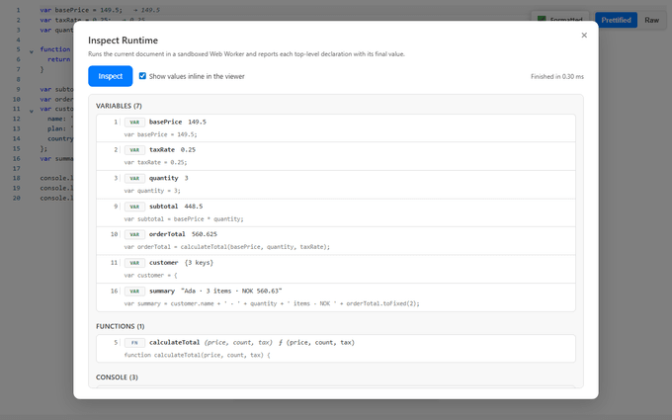The width and height of the screenshot is (672, 420).
Task: Click the VAR badge next to customer
Action: click(x=134, y=263)
